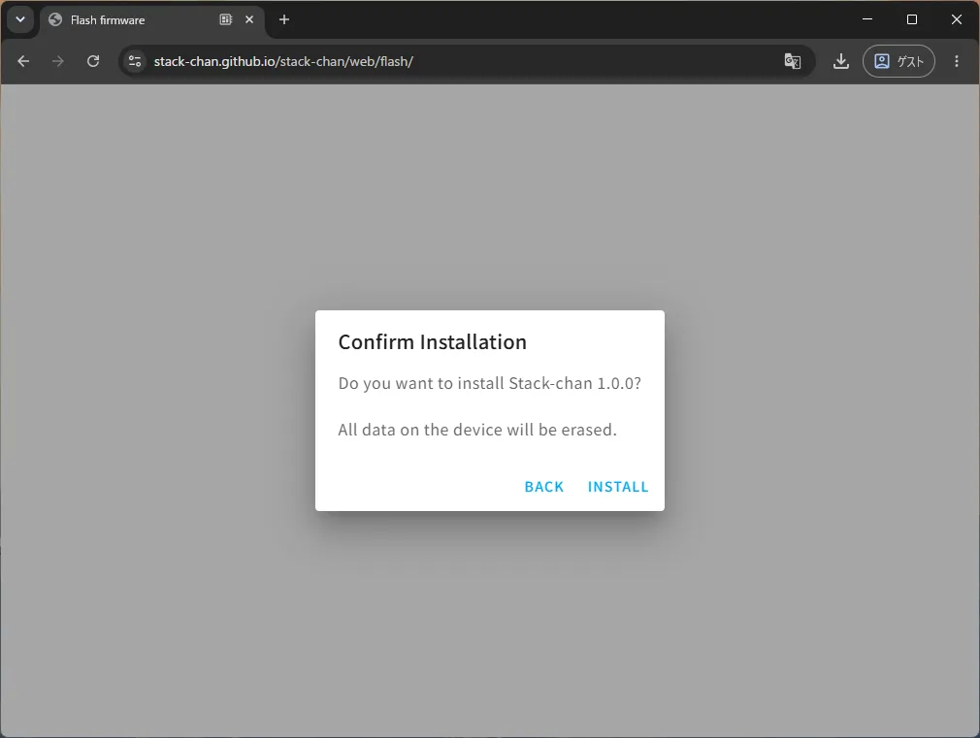Click the globe favicon on the tab
Screen dimensions: 980x738
coord(55,20)
